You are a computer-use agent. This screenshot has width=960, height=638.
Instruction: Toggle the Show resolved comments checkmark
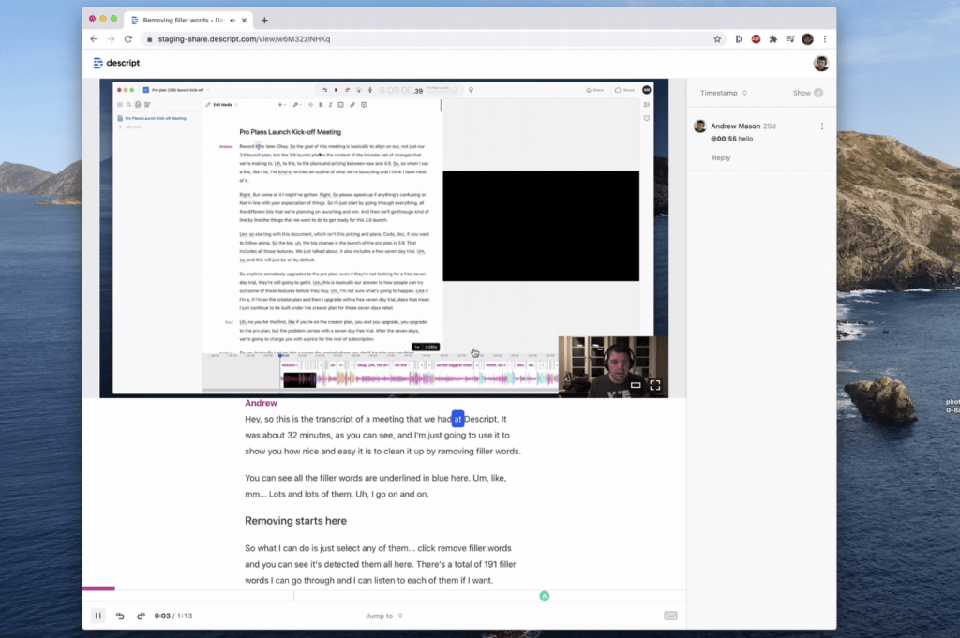coord(818,93)
